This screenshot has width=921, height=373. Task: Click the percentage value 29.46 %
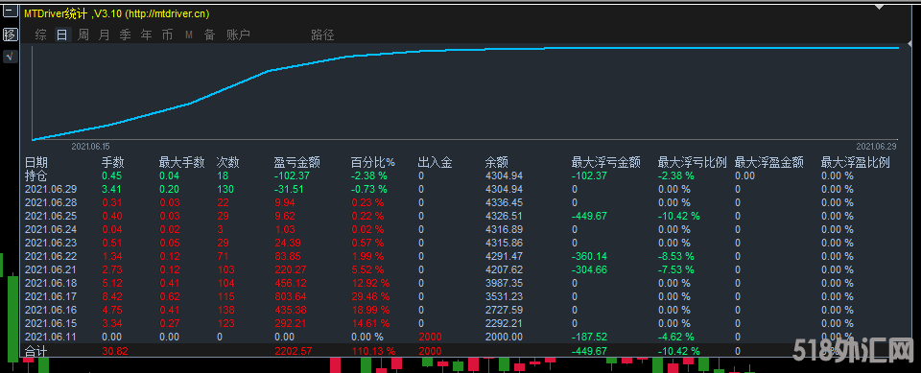(x=370, y=296)
